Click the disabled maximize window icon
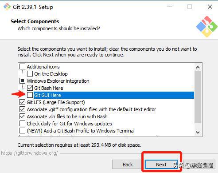Viewport: 218px width, 173px height. (x=190, y=7)
